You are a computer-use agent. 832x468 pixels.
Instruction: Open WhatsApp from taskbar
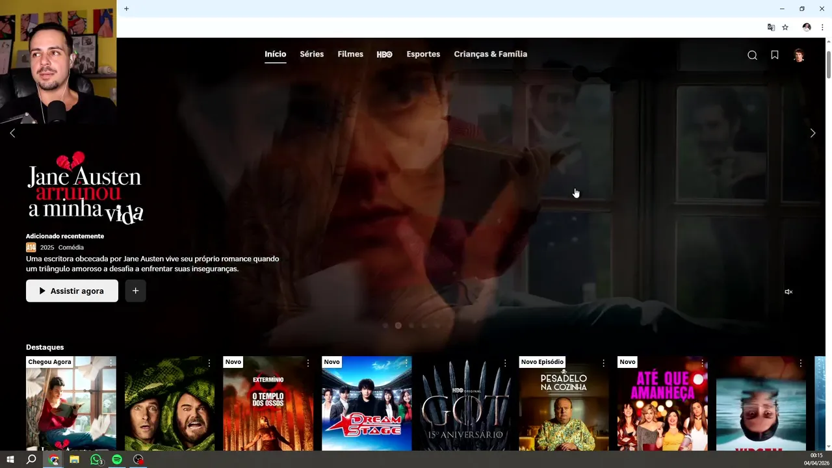(96, 460)
